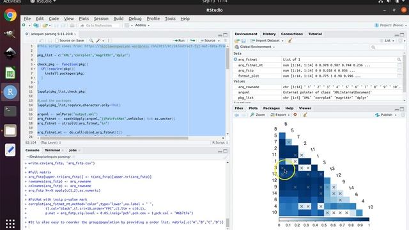
Task: Click the Console vertical scrollbar
Action: click(228, 223)
